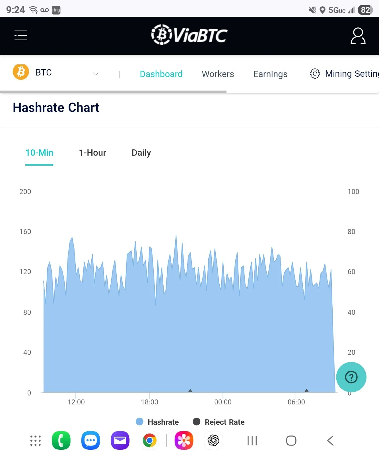Open the hamburger navigation menu
Image resolution: width=379 pixels, height=456 pixels.
click(x=21, y=35)
